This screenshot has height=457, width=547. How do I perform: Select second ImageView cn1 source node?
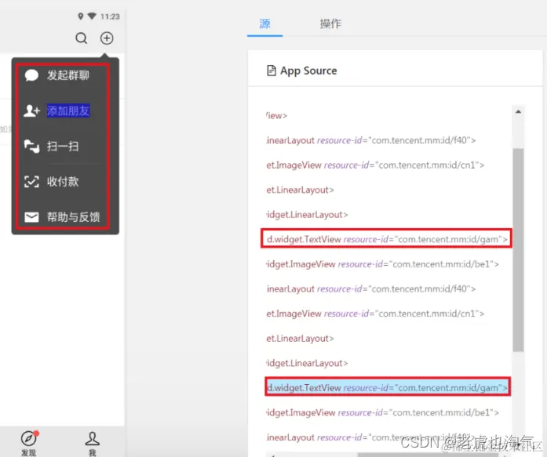coord(375,314)
